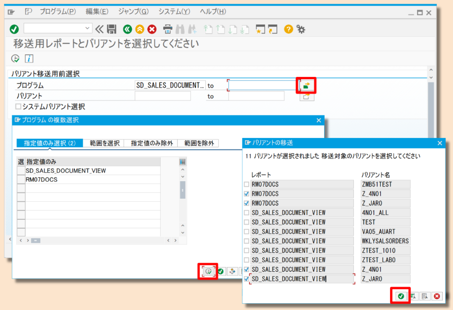The height and width of the screenshot is (310, 453).
Task: Collapse command field with double-chevron icon
Action: (99, 29)
